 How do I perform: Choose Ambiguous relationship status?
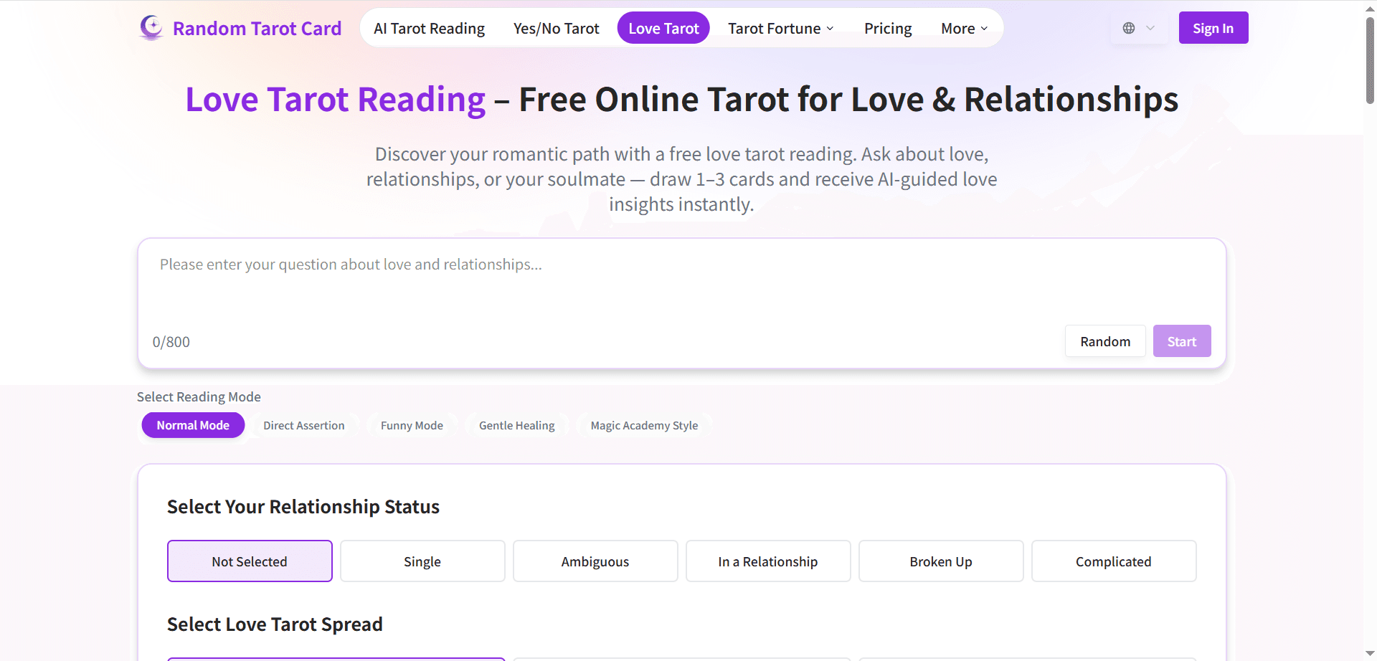pos(595,561)
